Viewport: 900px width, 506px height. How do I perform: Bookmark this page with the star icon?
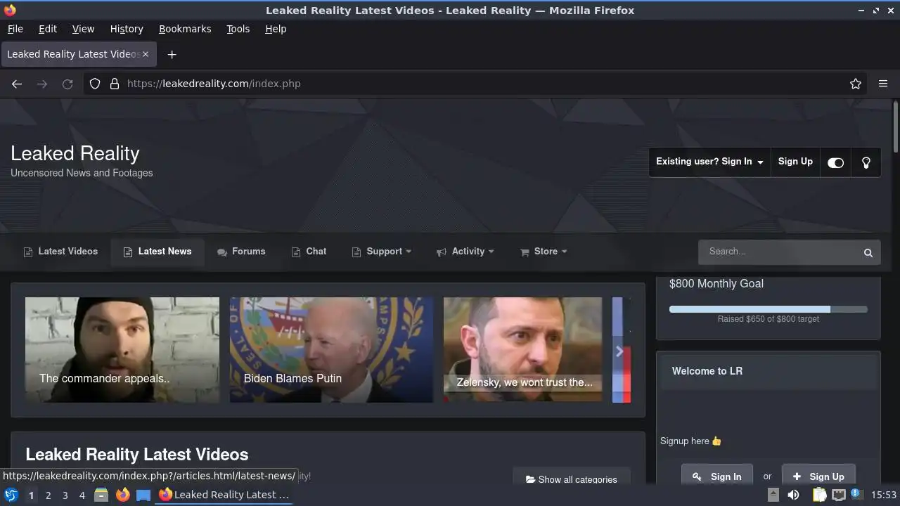tap(856, 84)
